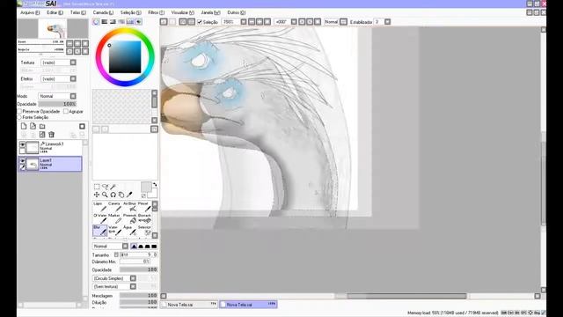Click the Tamanho brush size field
Screen dimensions: 563x317
coord(139,254)
